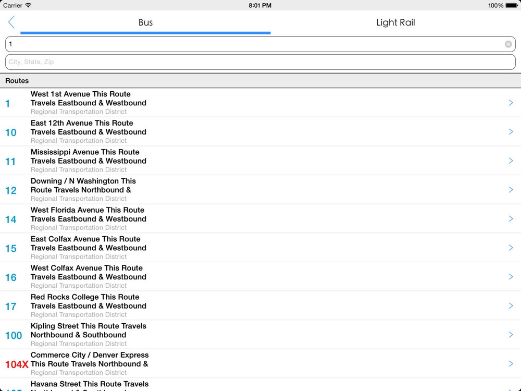Viewport: 521px width, 391px height.
Task: Go back using the blue back arrow
Action: click(x=11, y=22)
